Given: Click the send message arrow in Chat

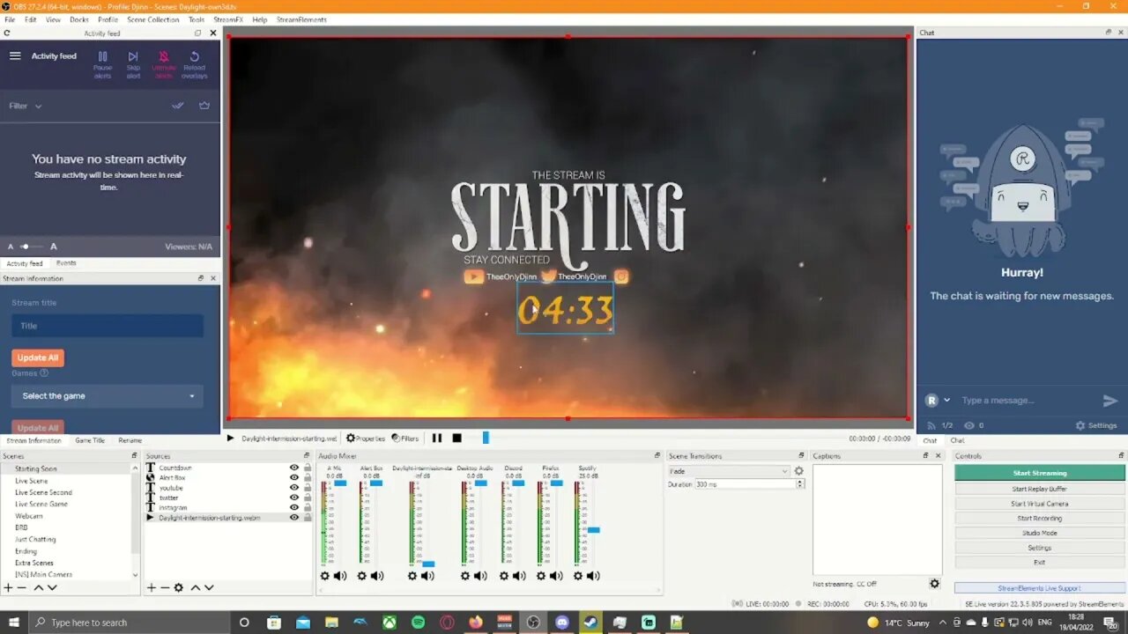Looking at the screenshot, I should coord(1109,401).
